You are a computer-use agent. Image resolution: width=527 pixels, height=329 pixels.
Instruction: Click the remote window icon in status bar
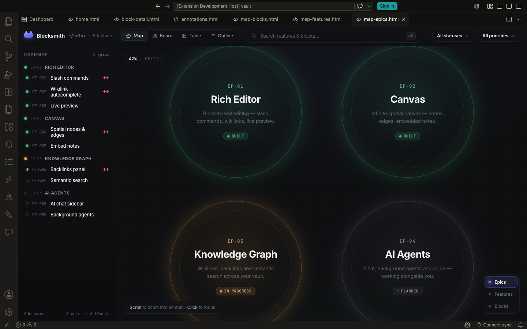point(6,325)
